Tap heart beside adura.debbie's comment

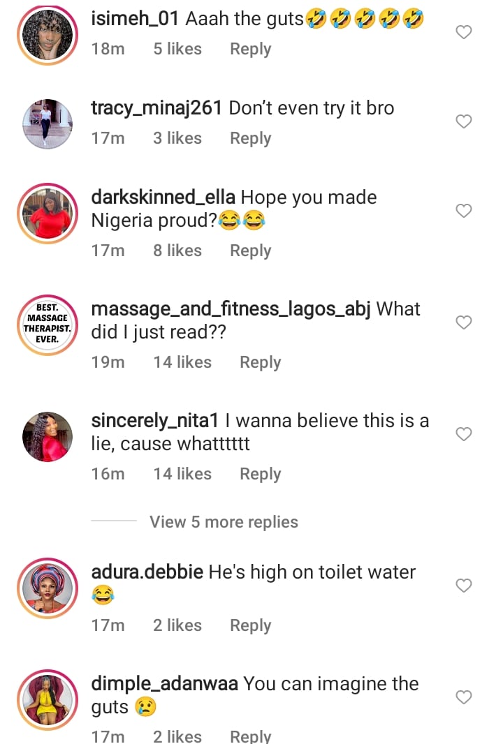pyautogui.click(x=464, y=586)
